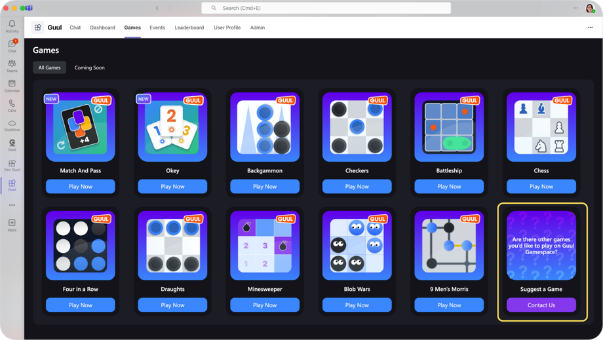Start Checkers with Play Now
The width and height of the screenshot is (603, 340).
tap(357, 186)
